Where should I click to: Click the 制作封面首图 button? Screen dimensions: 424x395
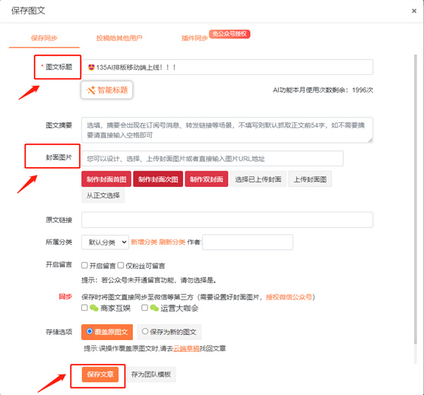pyautogui.click(x=106, y=179)
